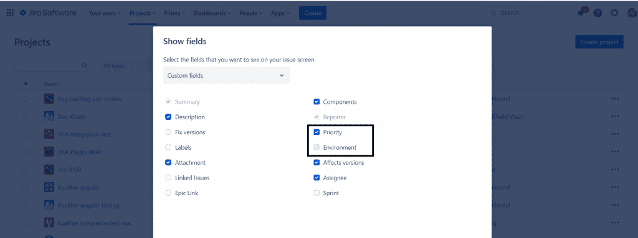Open the People menu

250,13
